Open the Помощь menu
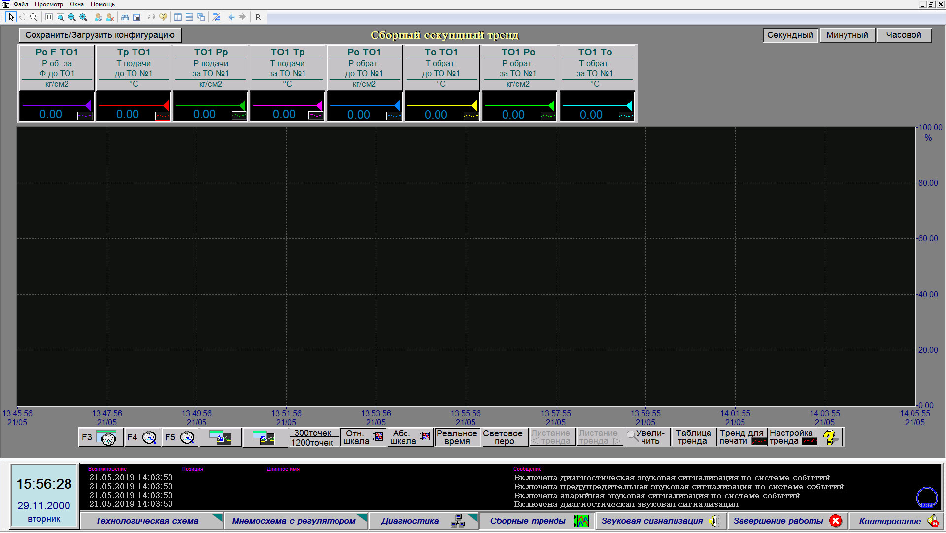The image size is (946, 533). 102,4
